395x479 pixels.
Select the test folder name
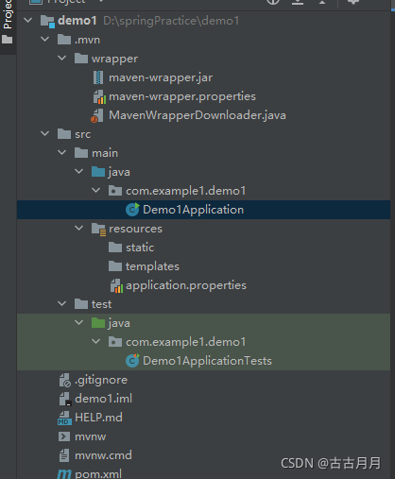tap(101, 304)
